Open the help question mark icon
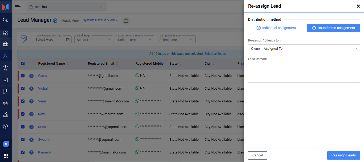364x162 pixels. coord(5,126)
